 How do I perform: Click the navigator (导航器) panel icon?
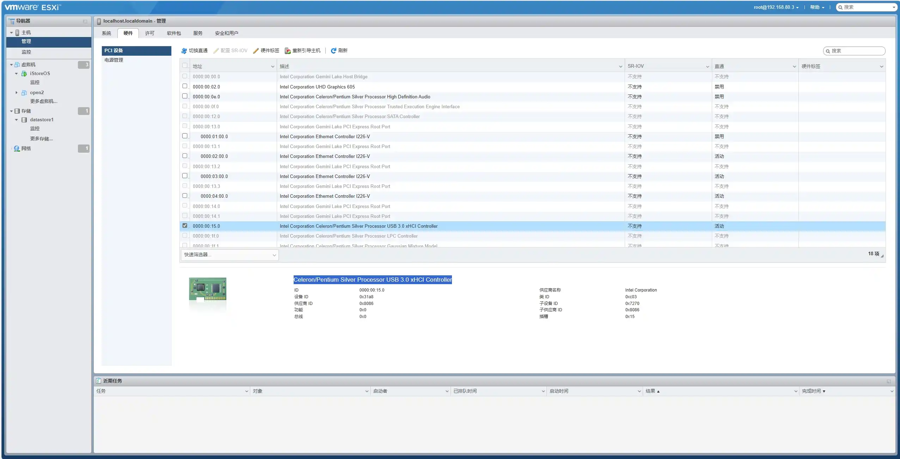(x=12, y=21)
